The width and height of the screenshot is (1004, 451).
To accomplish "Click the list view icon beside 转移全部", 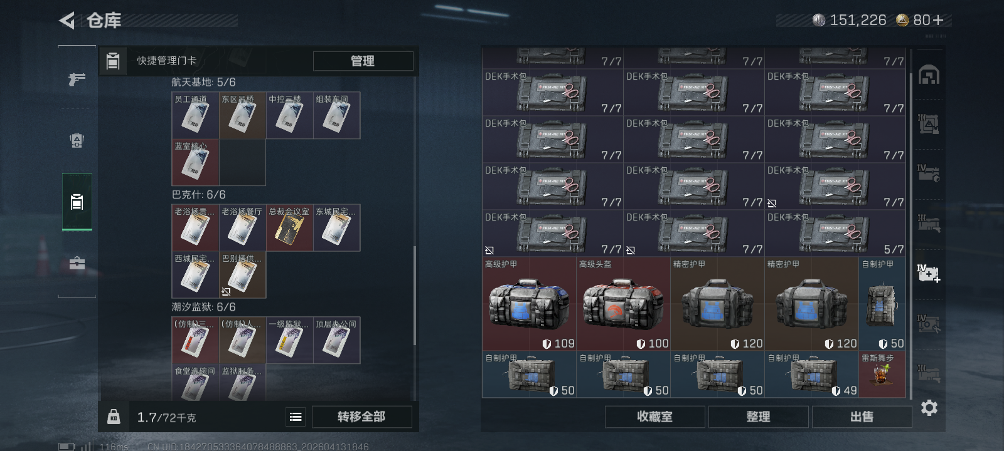I will pos(296,417).
